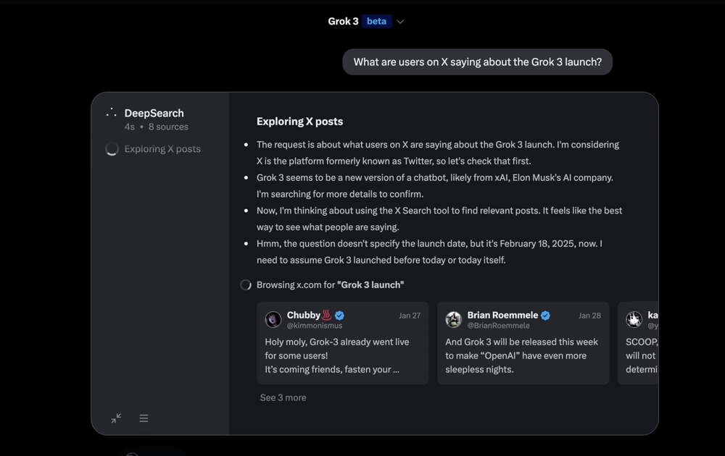Open the list menu icon in DeepSearch sidebar
The width and height of the screenshot is (725, 456).
tap(144, 418)
